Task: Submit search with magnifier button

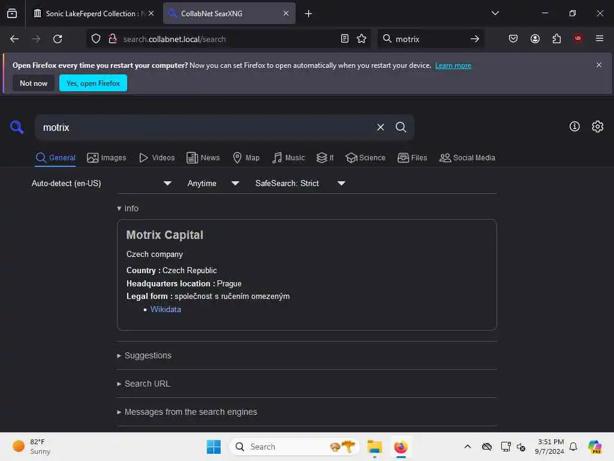Action: point(401,127)
